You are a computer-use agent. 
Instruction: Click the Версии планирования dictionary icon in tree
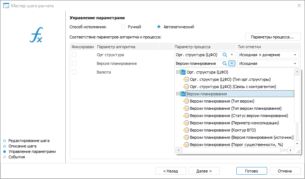[x=183, y=94]
